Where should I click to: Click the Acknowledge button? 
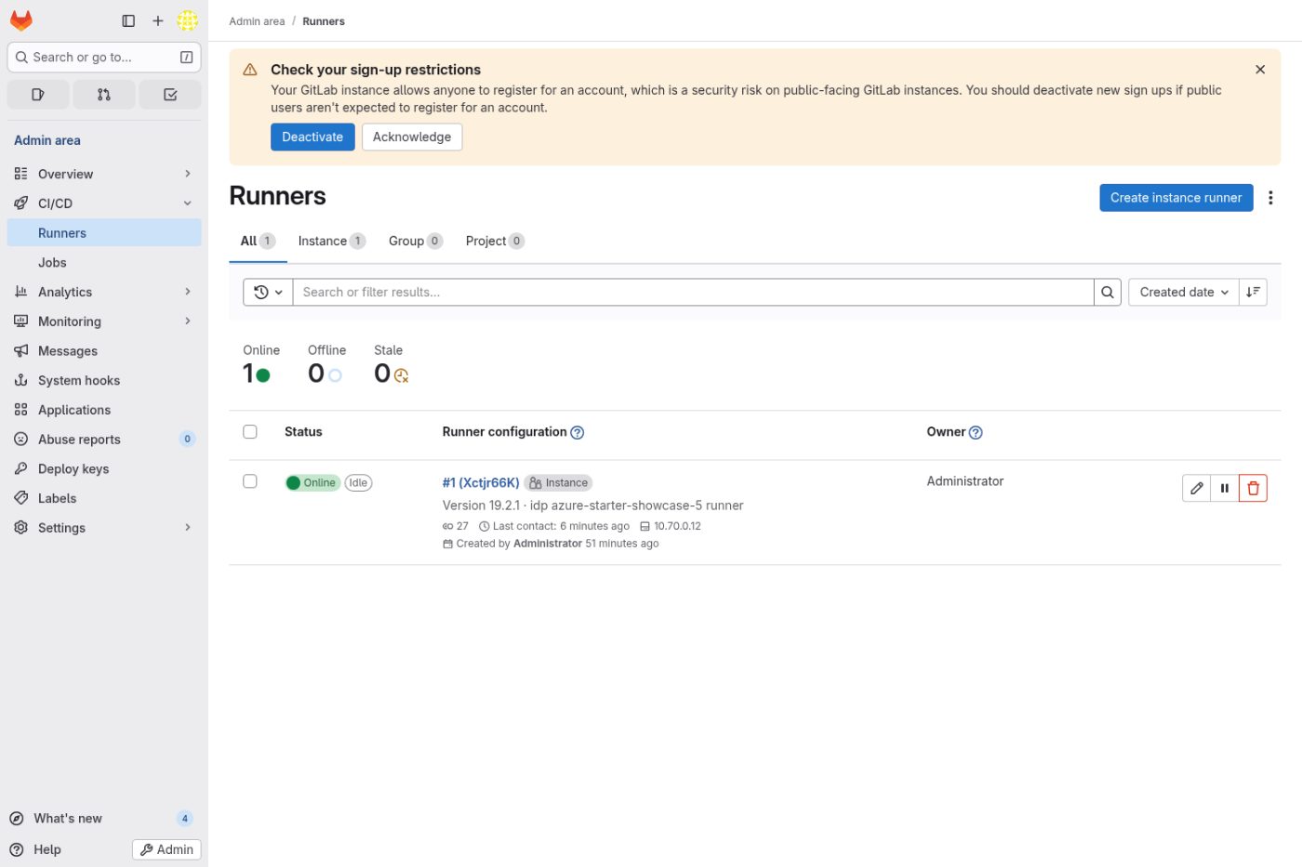412,137
